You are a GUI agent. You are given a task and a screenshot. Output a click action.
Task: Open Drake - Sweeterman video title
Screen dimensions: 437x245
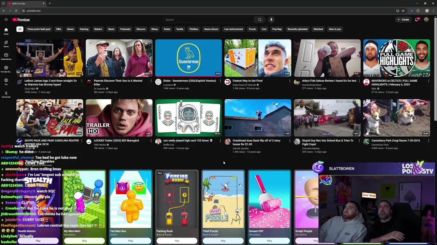pos(189,81)
